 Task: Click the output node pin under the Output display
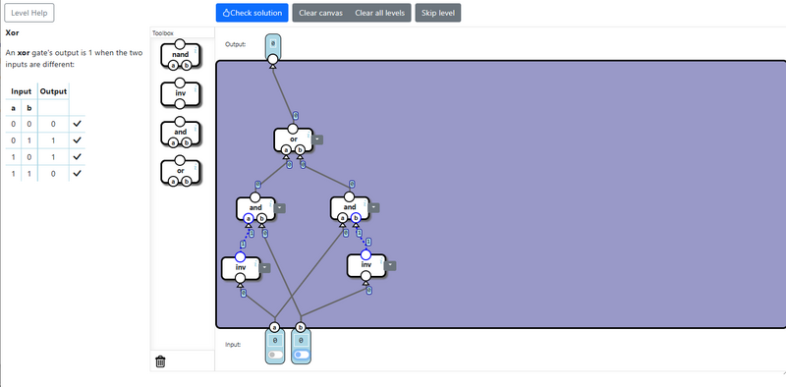point(273,60)
